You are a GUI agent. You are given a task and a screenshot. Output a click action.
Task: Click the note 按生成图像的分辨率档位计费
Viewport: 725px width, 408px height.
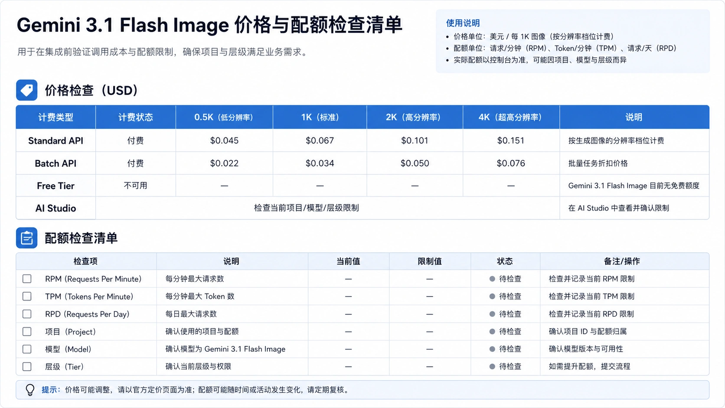point(616,140)
